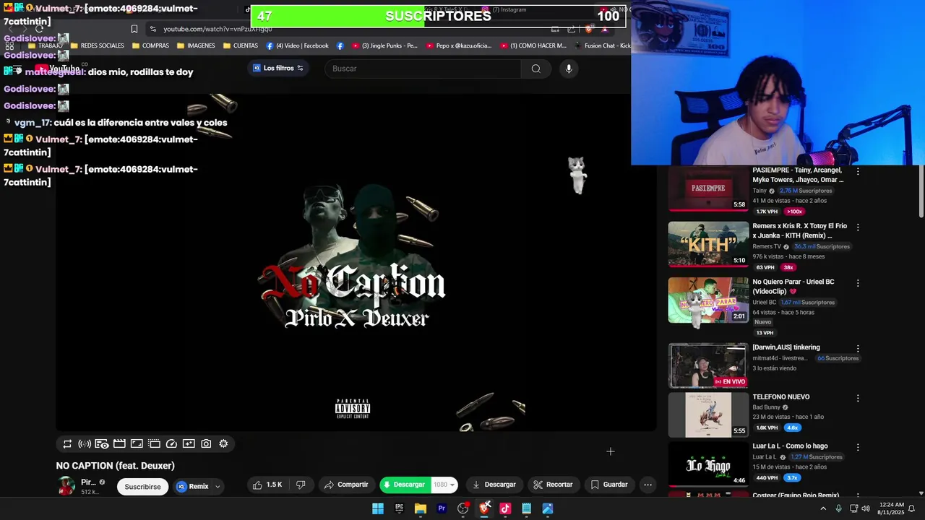Open the CUENTAS bookmarks folder

tap(241, 45)
